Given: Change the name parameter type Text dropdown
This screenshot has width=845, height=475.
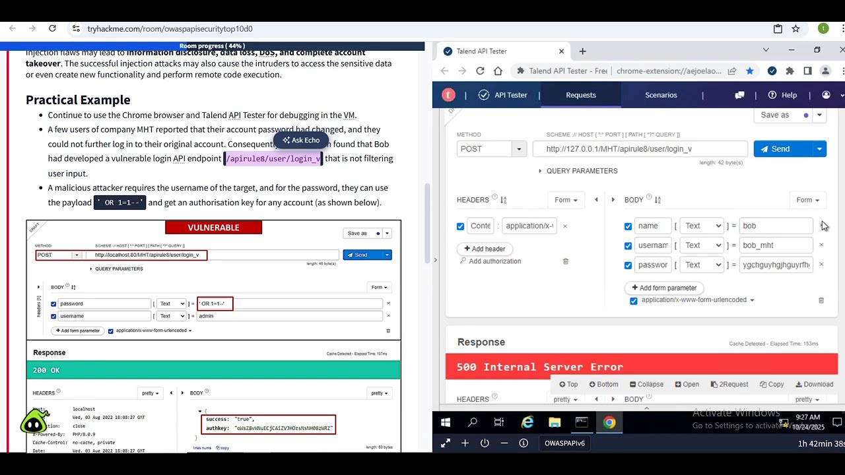Looking at the screenshot, I should (702, 226).
